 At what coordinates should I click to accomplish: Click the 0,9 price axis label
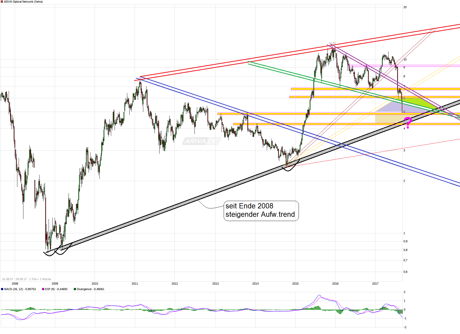click(x=406, y=241)
